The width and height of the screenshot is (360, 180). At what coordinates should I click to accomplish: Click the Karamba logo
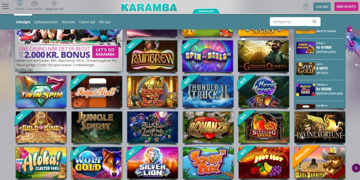point(149,7)
